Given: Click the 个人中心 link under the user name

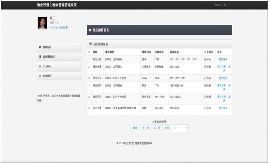Looking at the screenshot, I should (x=54, y=27).
